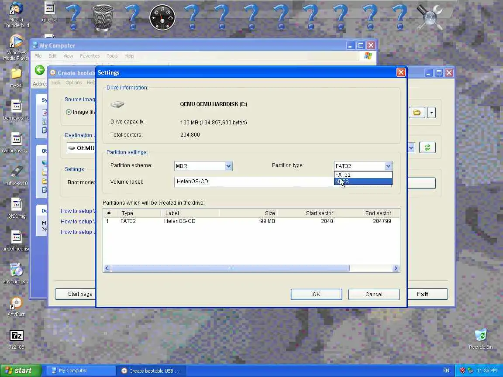Click the security shield tray icon
Image resolution: width=503 pixels, height=377 pixels.
(x=462, y=370)
